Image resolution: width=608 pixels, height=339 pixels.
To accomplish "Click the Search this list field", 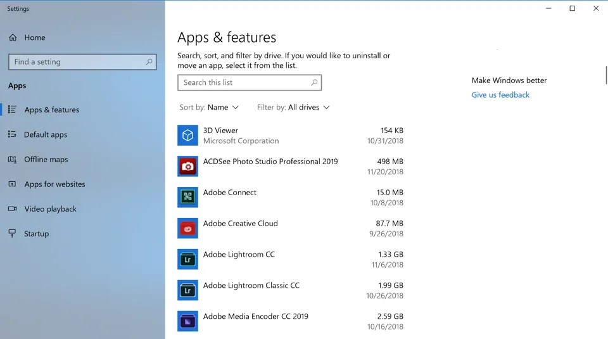I will (244, 82).
